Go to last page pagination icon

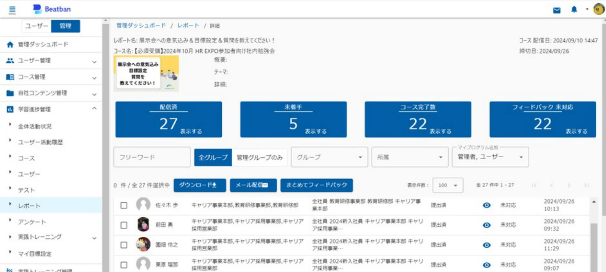coord(586,185)
